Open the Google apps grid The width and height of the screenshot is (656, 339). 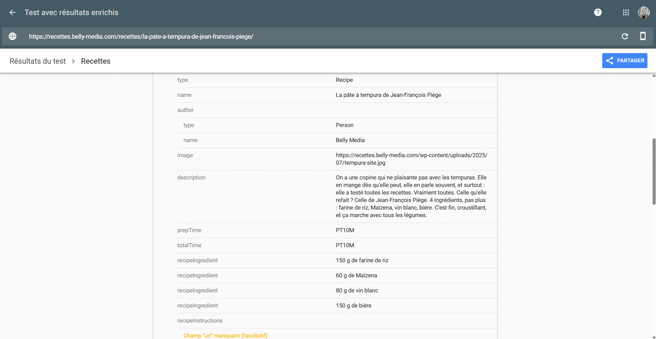click(626, 13)
